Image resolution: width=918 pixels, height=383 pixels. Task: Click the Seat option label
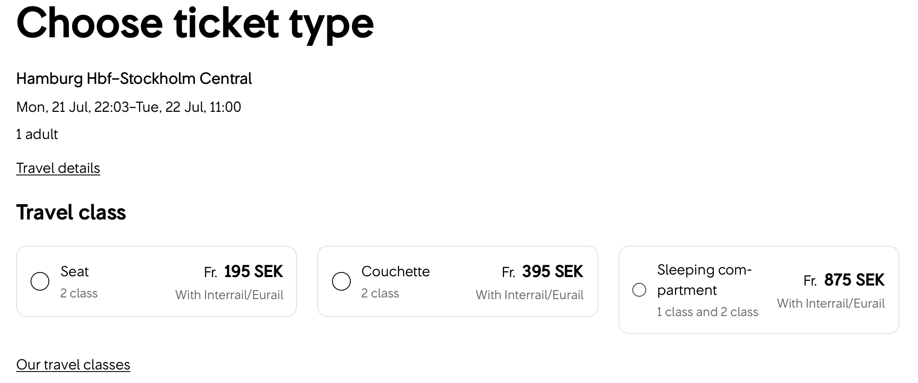pyautogui.click(x=75, y=272)
